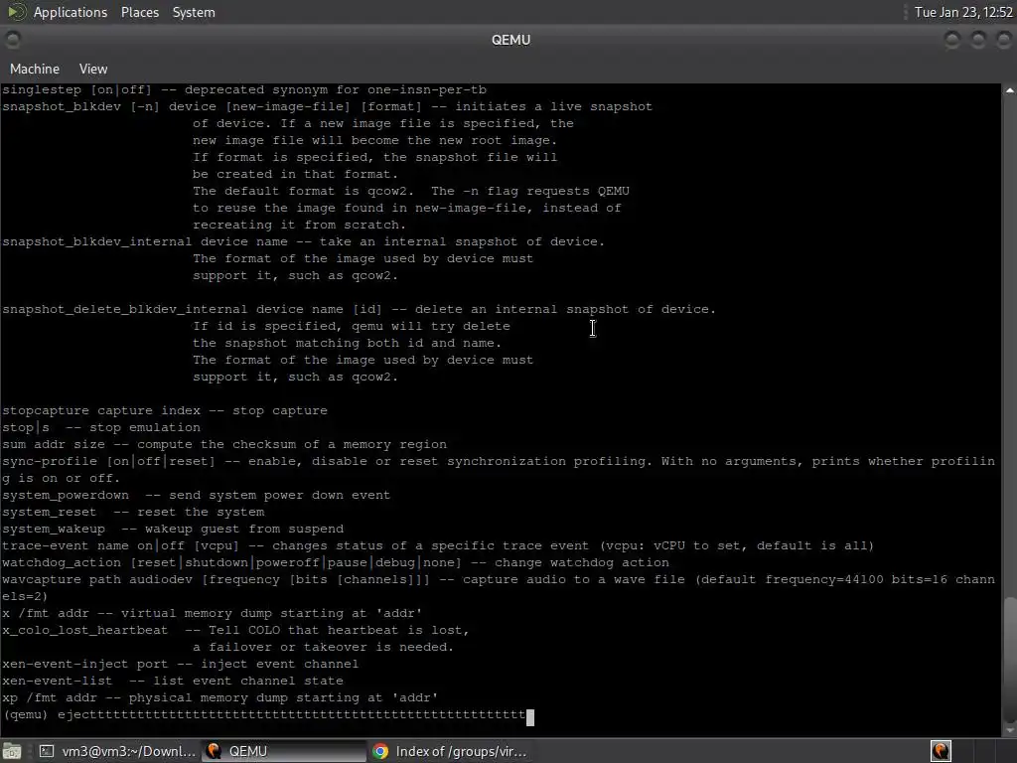Click the Chrome icon in taskbar
This screenshot has height=763, width=1017.
point(380,751)
